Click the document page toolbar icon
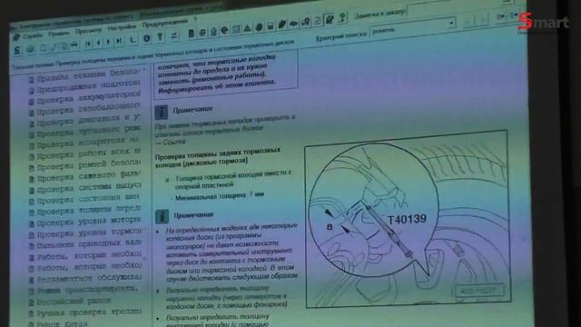The image size is (581, 327). pos(192,34)
